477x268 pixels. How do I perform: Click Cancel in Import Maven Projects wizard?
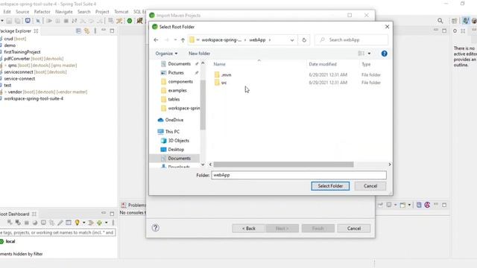click(x=354, y=229)
